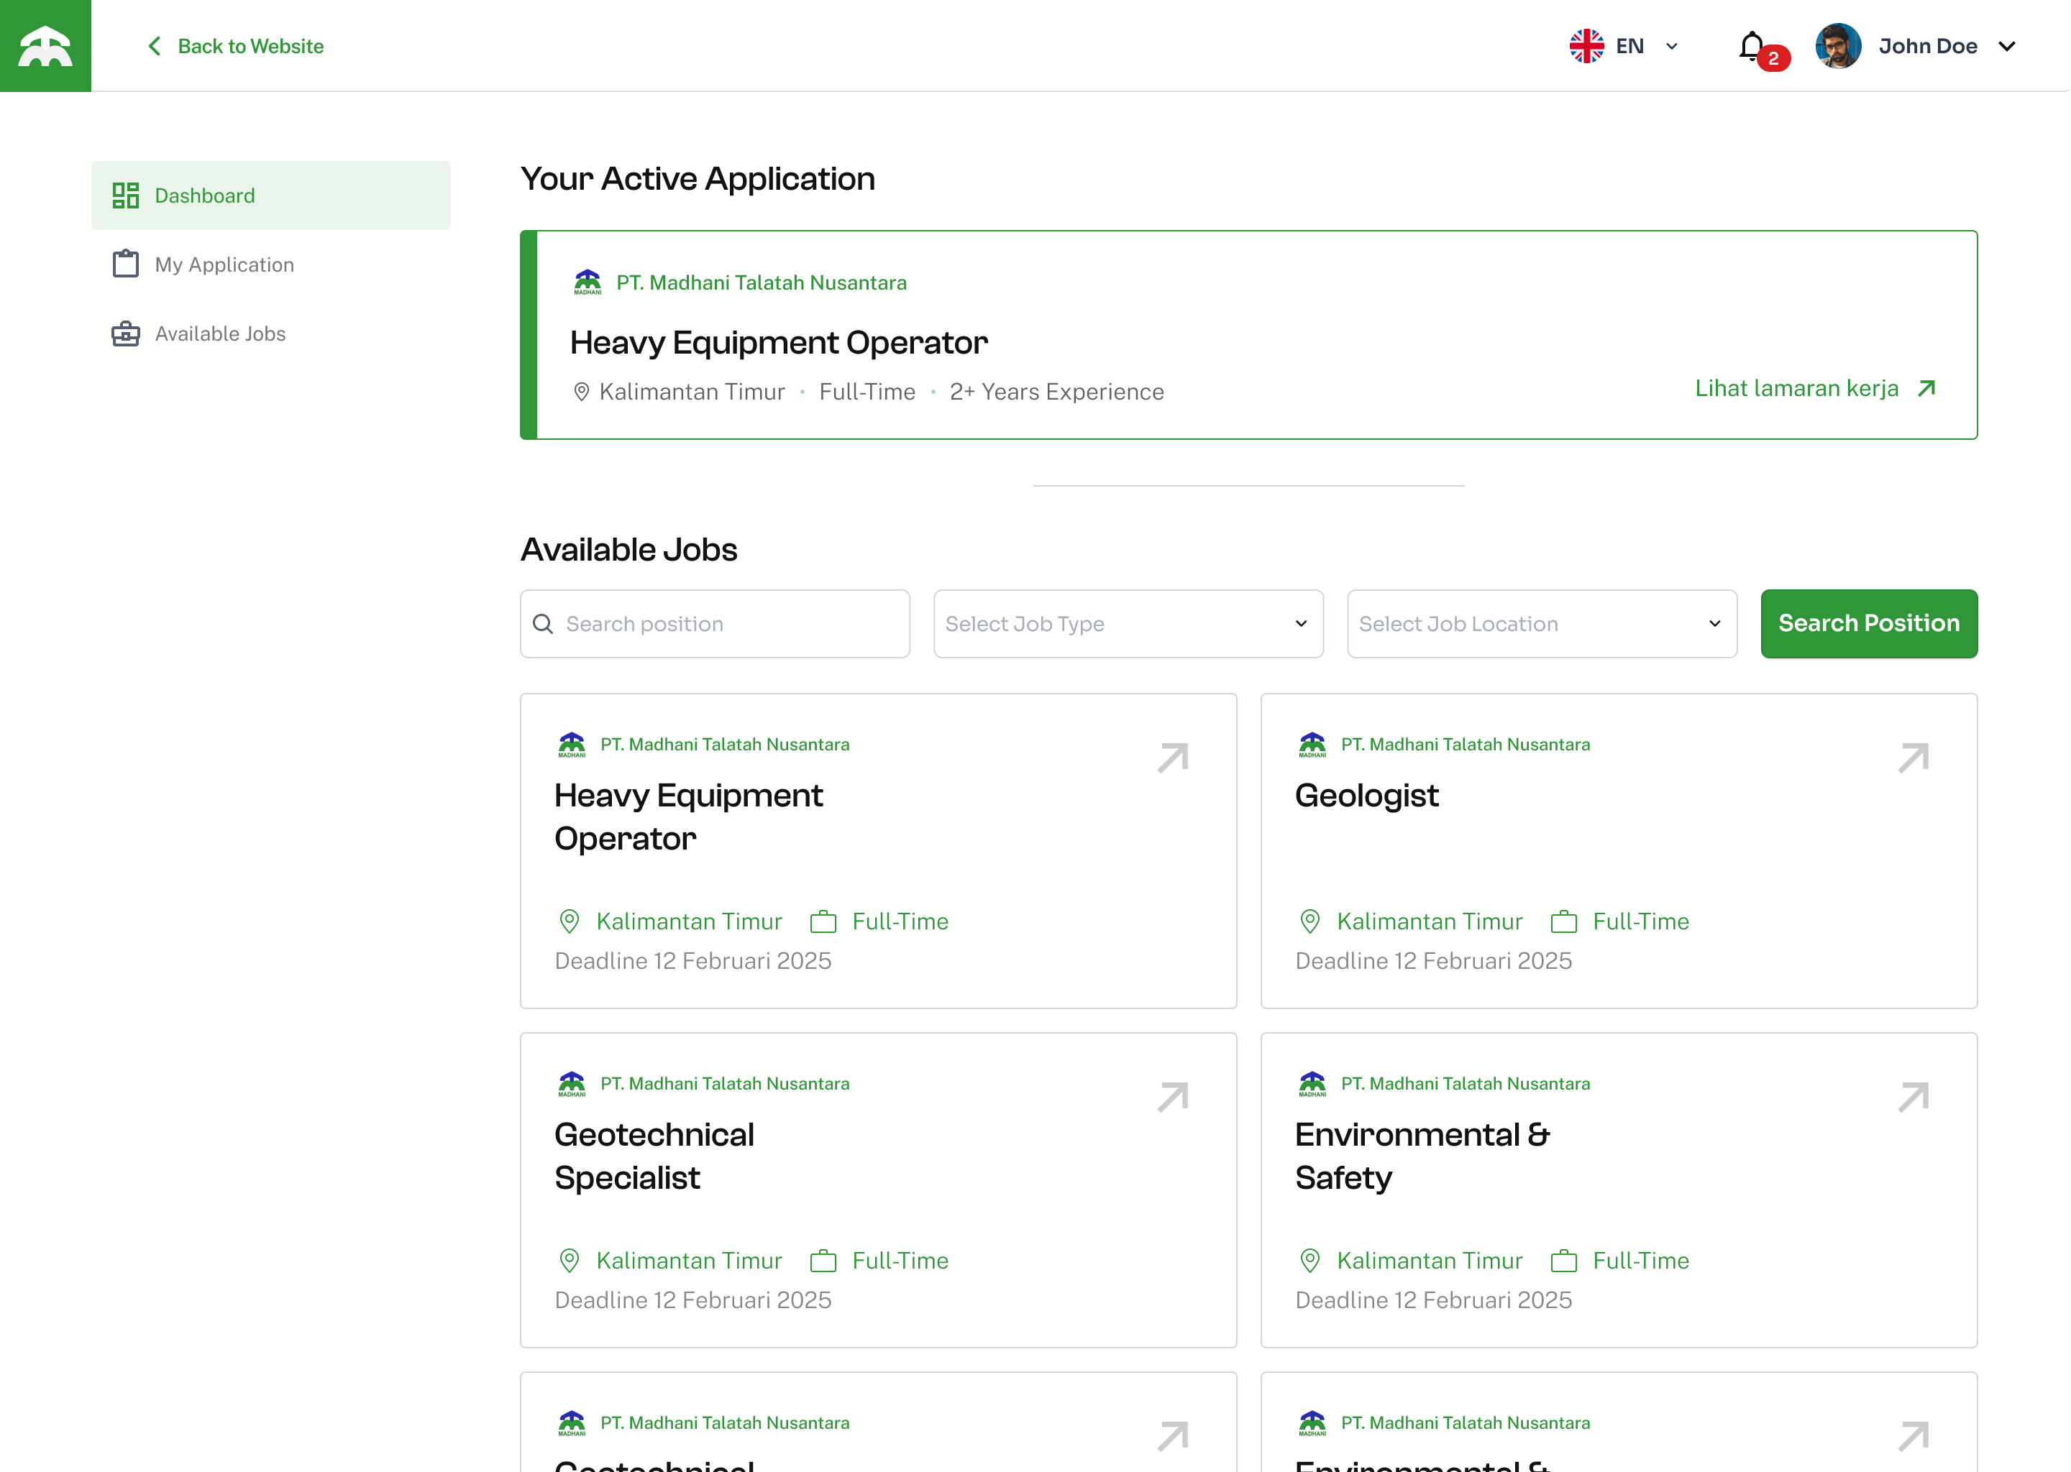The height and width of the screenshot is (1472, 2071).
Task: Expand the John Doe account menu chevron
Action: [x=2008, y=46]
